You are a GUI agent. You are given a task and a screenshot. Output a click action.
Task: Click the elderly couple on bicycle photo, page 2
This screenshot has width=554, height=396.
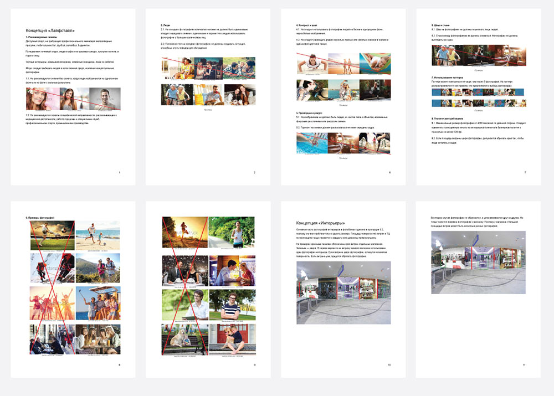click(x=176, y=95)
